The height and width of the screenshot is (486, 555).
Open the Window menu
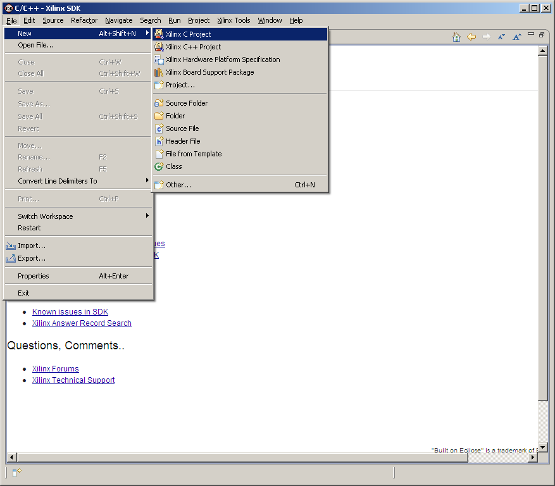(x=270, y=20)
